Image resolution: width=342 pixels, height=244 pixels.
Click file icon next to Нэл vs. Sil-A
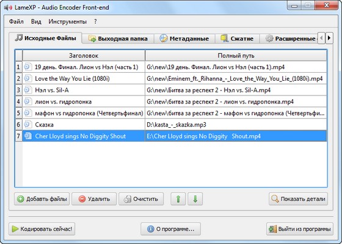tap(27, 90)
